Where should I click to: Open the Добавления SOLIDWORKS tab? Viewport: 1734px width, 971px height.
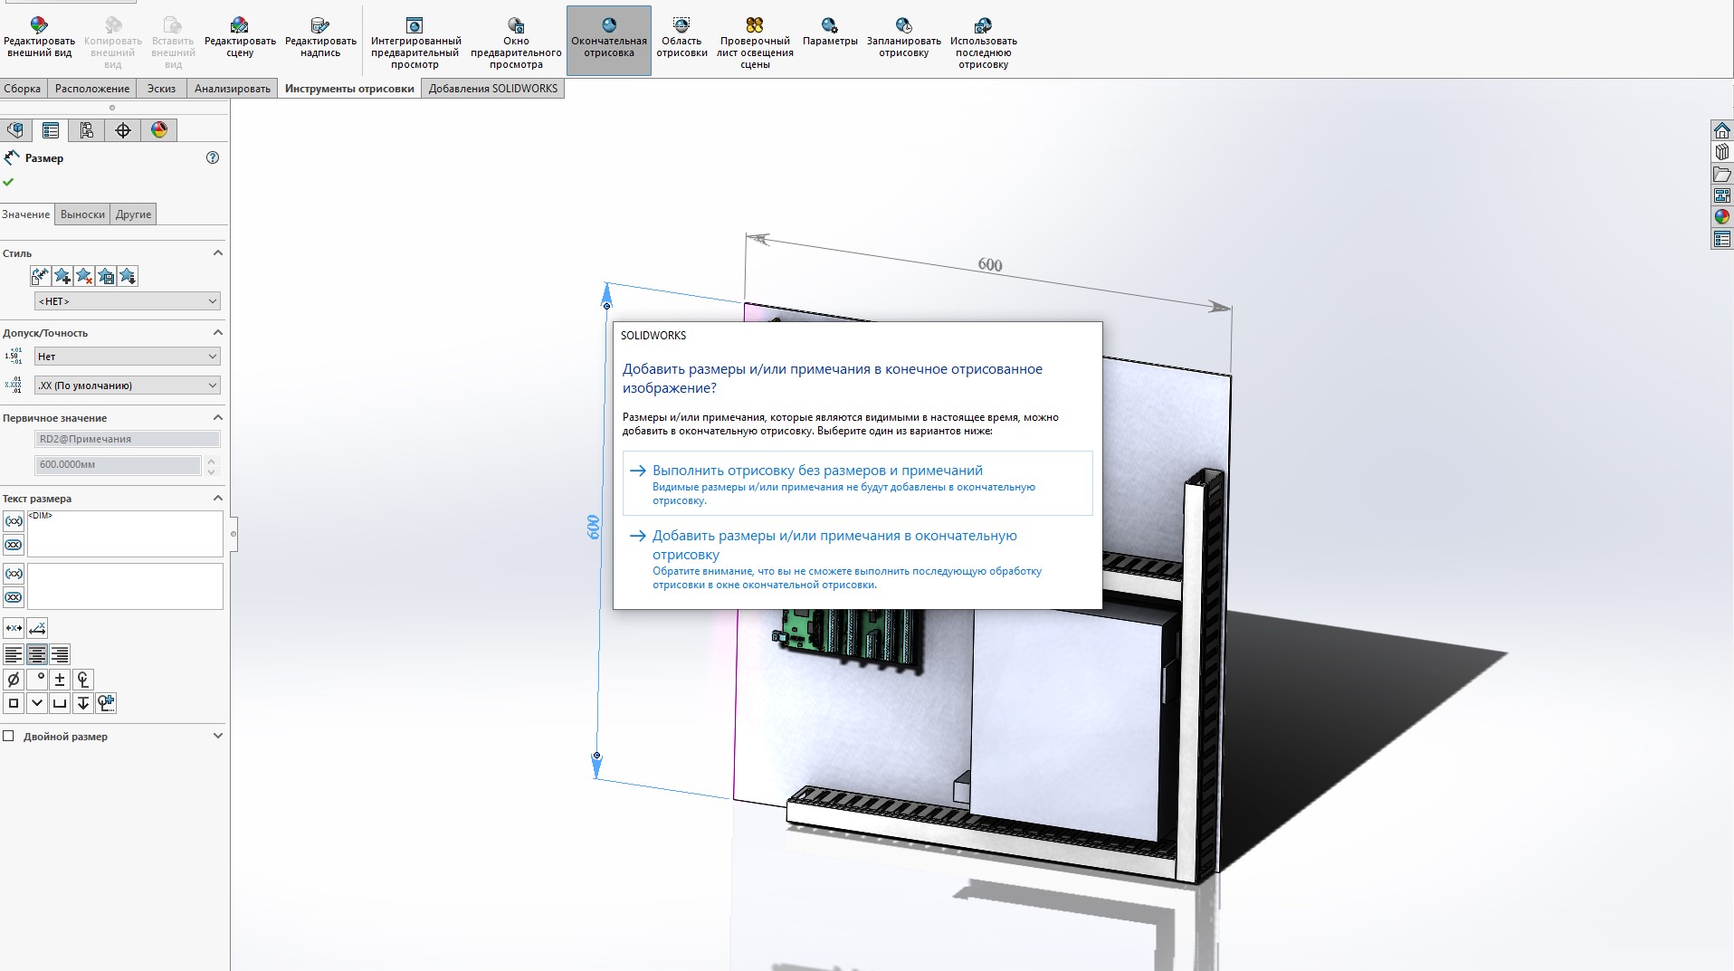[493, 89]
